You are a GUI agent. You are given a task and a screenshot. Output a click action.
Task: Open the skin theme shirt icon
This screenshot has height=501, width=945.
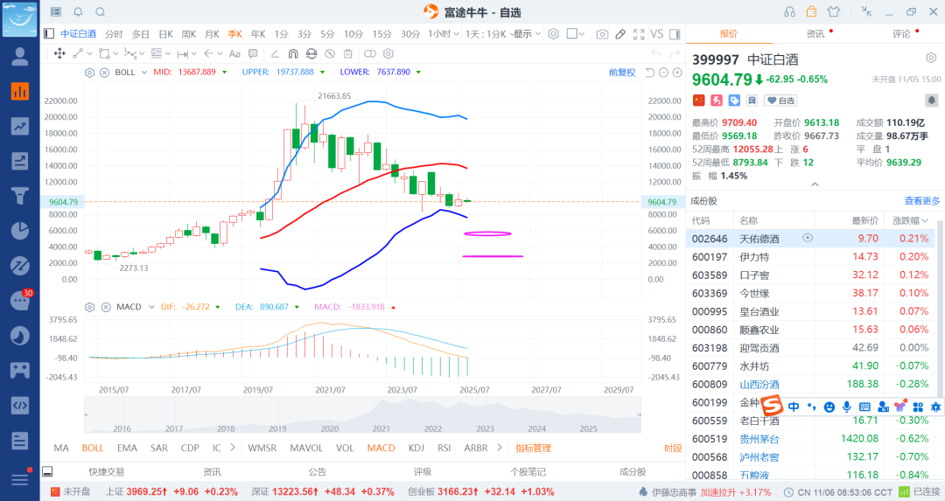(x=833, y=11)
